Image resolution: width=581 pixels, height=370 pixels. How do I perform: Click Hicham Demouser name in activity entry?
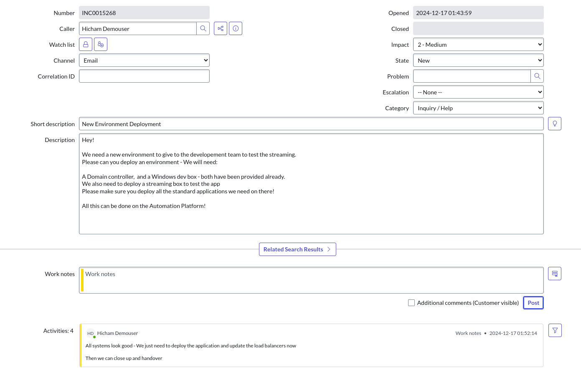(x=117, y=333)
